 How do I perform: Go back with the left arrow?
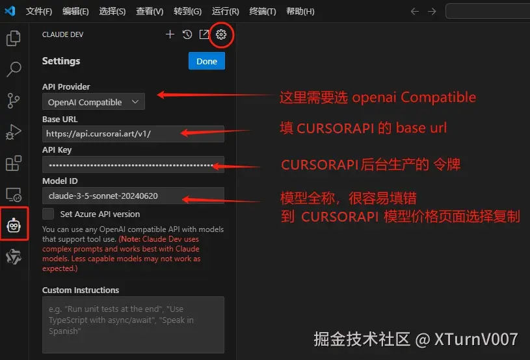click(x=415, y=12)
